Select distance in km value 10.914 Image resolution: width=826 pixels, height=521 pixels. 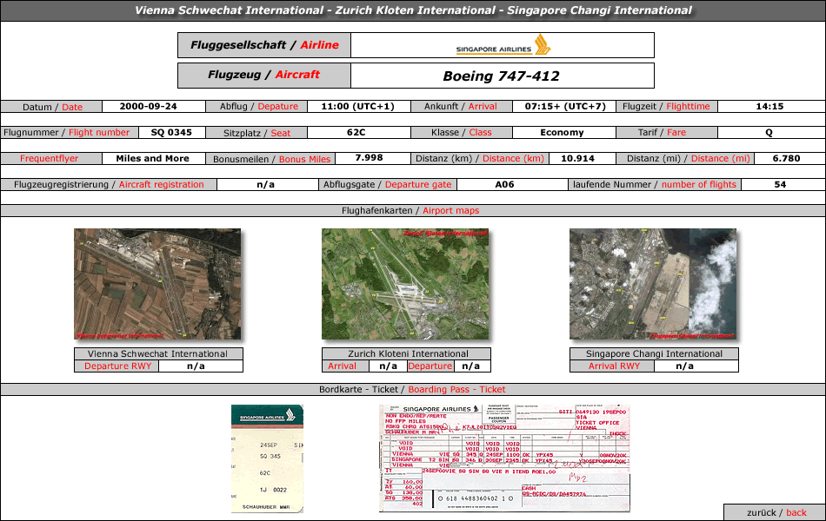[x=577, y=158]
